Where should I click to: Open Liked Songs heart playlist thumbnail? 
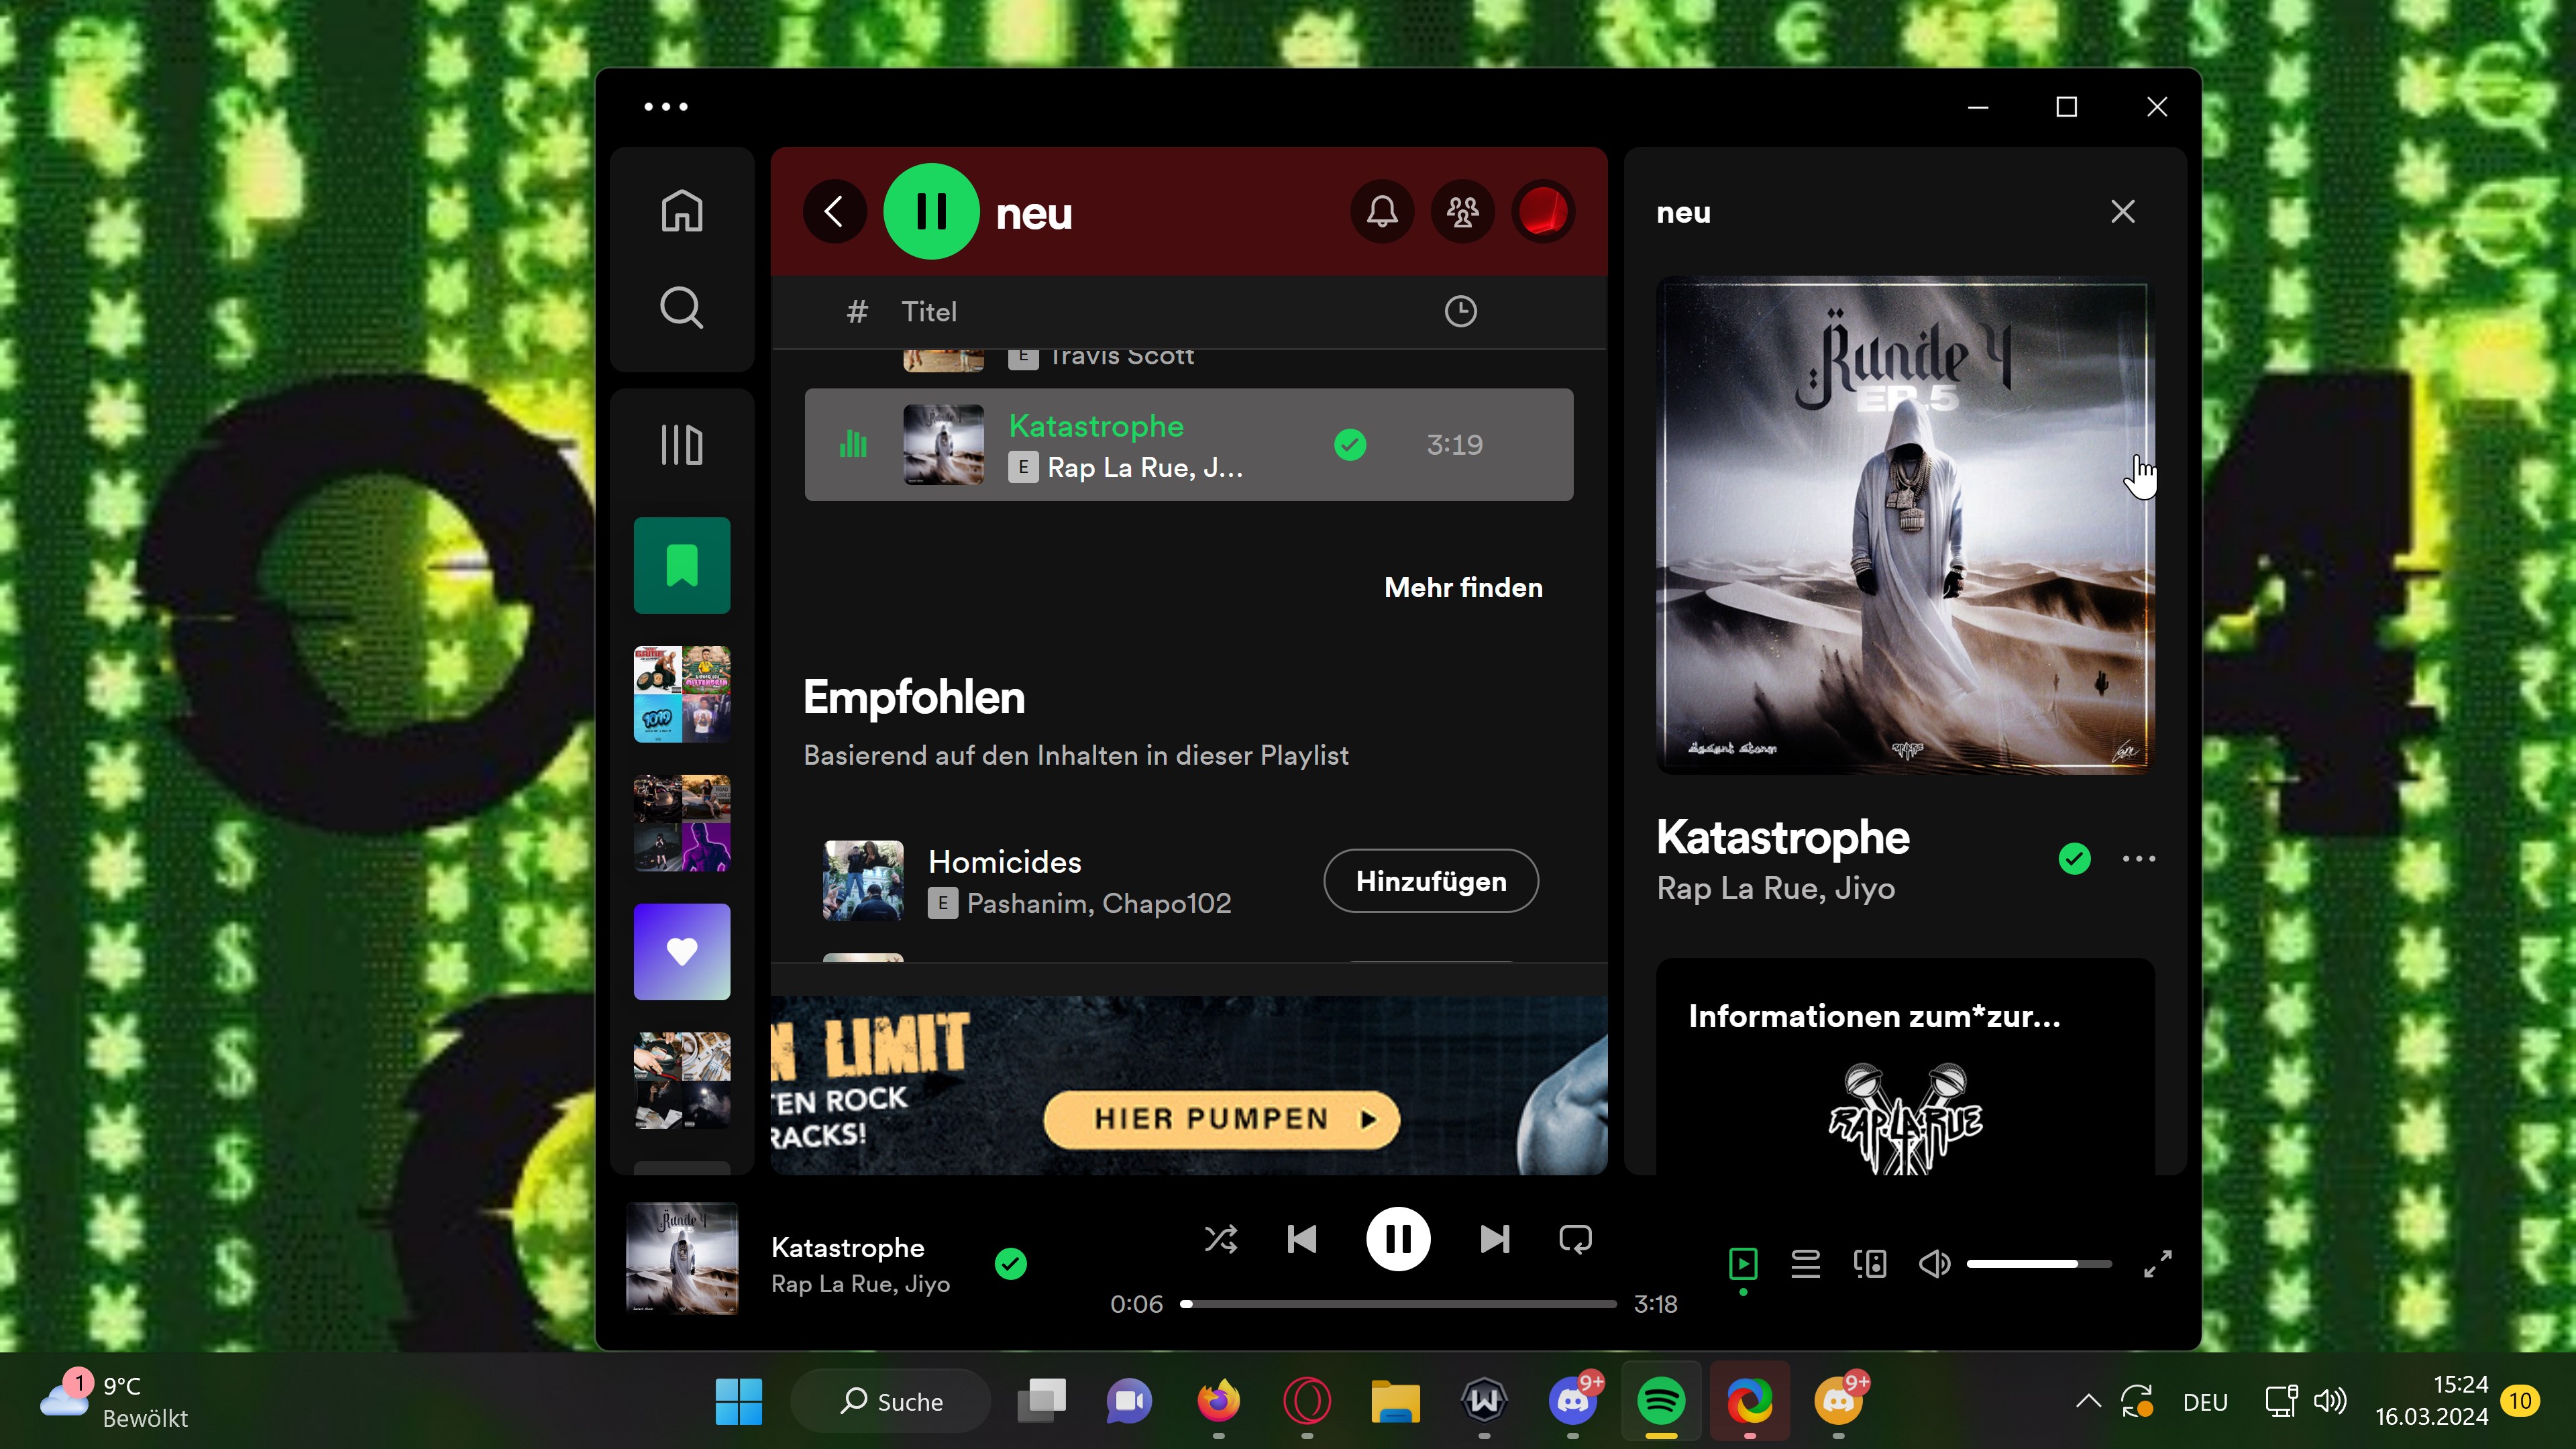pos(681,951)
